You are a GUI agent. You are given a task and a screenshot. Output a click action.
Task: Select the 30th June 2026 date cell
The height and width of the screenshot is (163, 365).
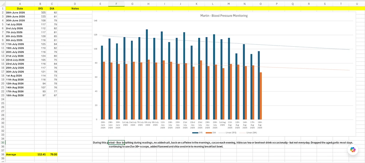[20, 20]
